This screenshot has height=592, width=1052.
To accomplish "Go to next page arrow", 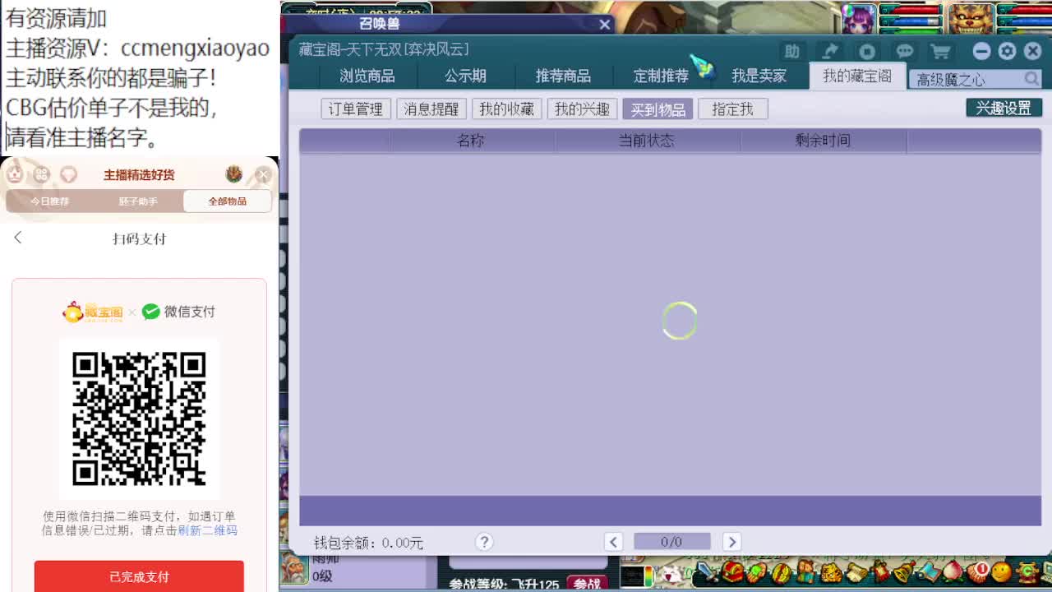I will pos(731,541).
